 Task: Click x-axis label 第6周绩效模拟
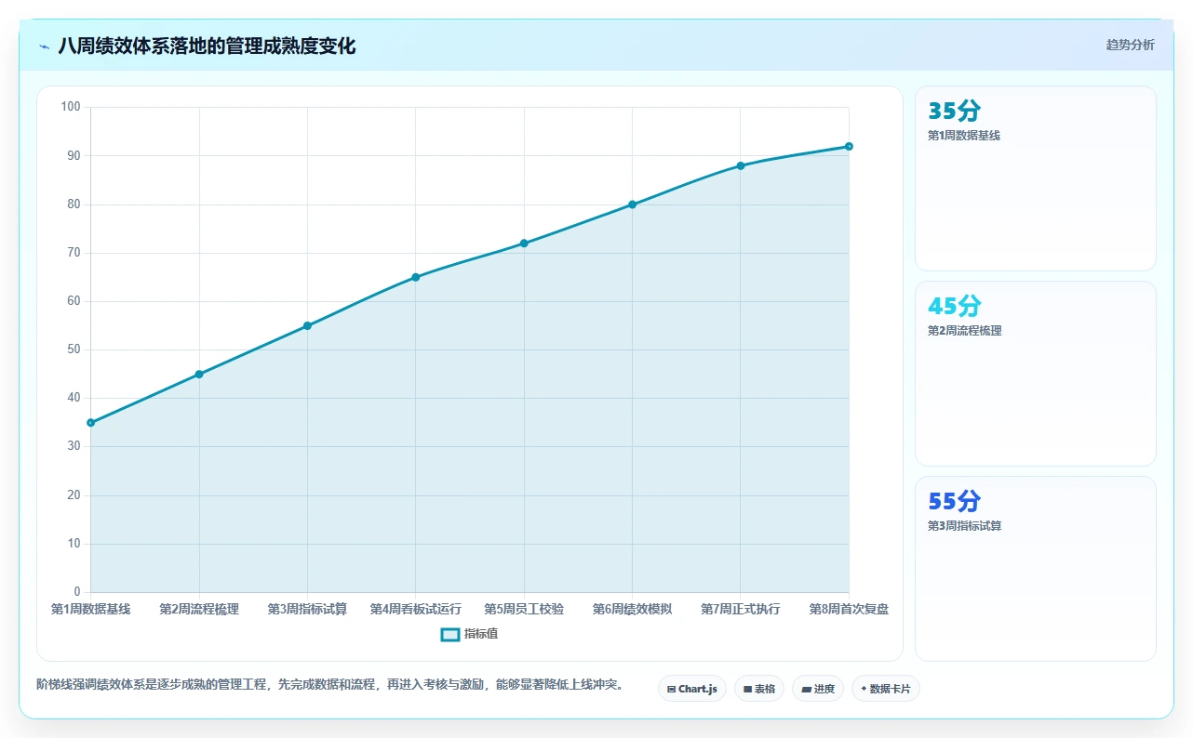click(x=632, y=610)
